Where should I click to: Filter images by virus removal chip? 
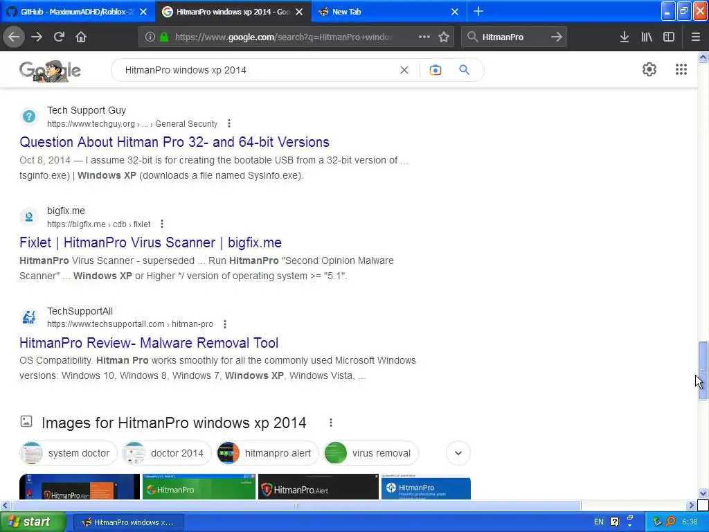(x=371, y=453)
